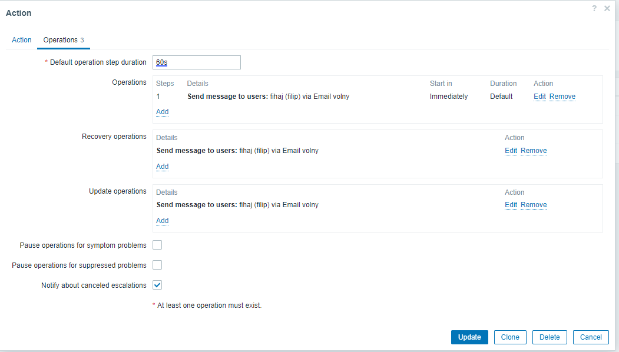Edit the step 1 operation

click(x=539, y=97)
